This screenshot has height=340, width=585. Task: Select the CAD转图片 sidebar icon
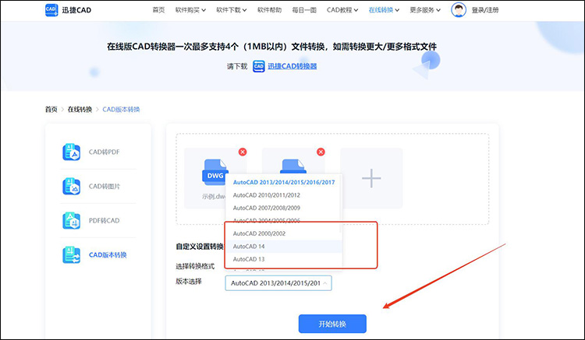point(71,186)
